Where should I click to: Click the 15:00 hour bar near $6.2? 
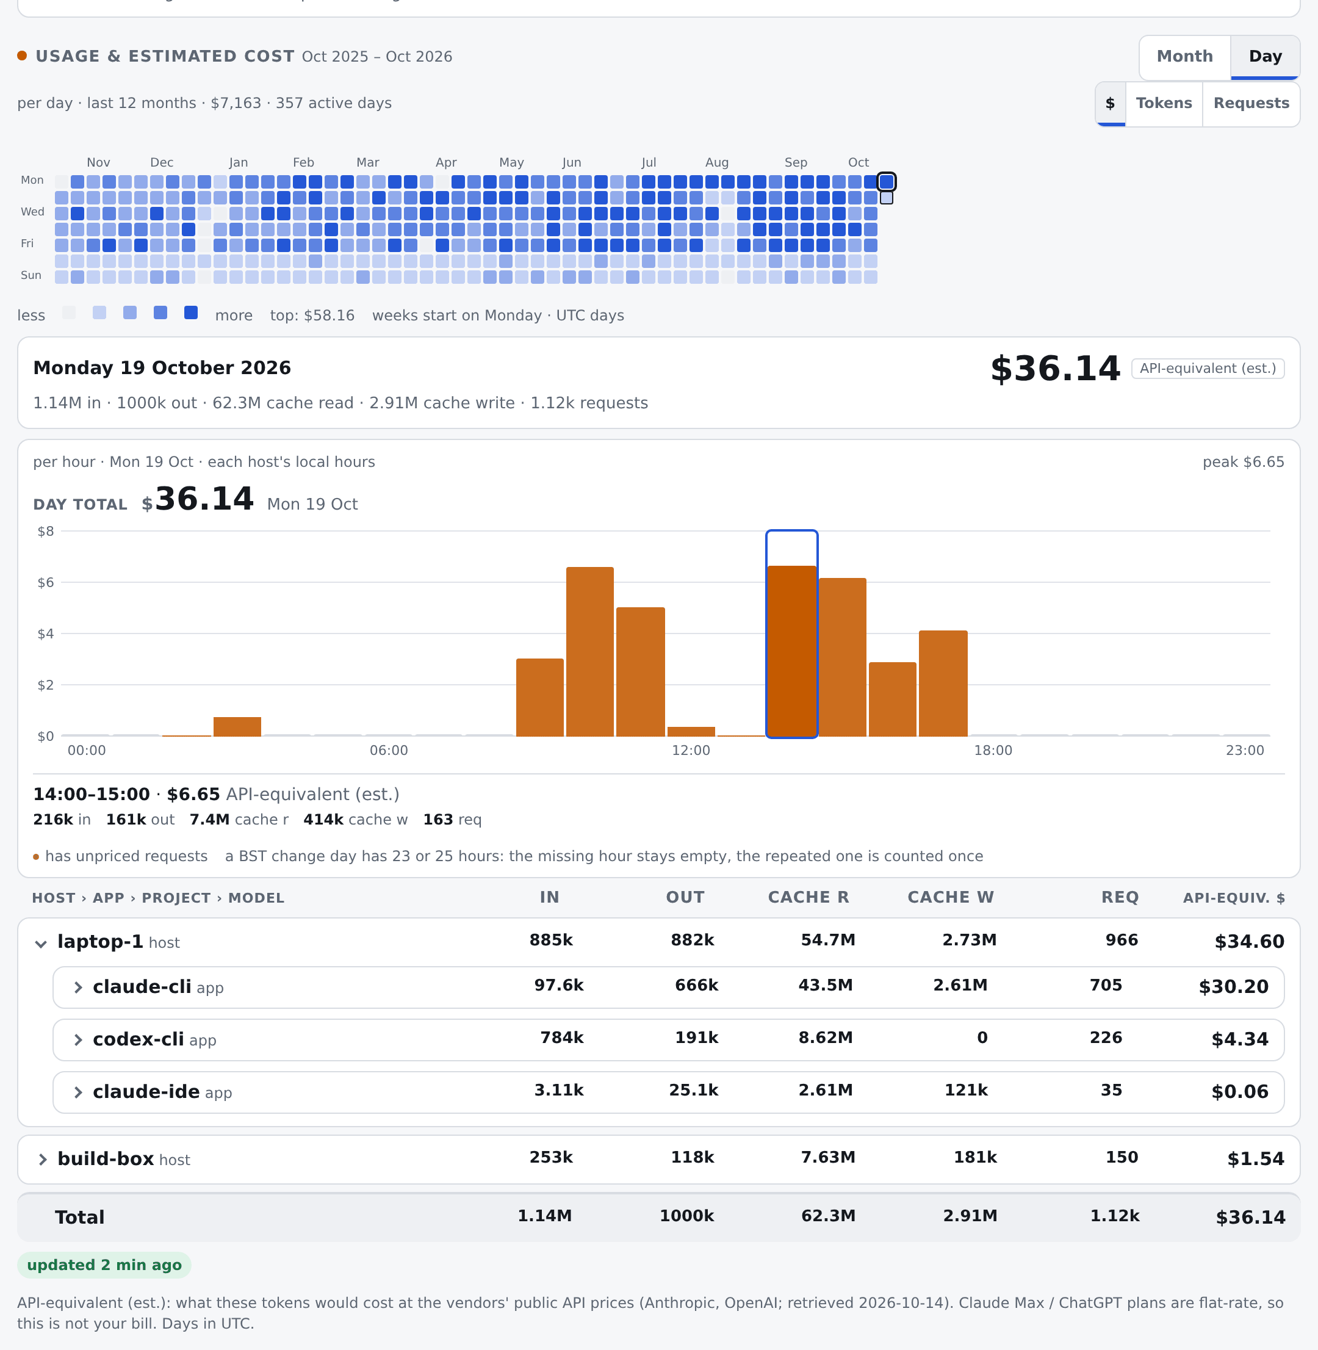(x=843, y=657)
